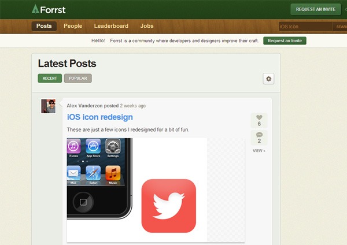Click Request an Invite in header
This screenshot has width=347, height=245.
click(x=316, y=9)
